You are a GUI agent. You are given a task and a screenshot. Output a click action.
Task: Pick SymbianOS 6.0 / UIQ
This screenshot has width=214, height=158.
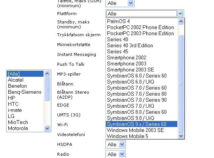point(142,82)
